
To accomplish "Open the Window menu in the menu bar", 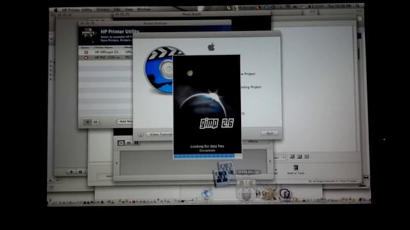I will (143, 10).
